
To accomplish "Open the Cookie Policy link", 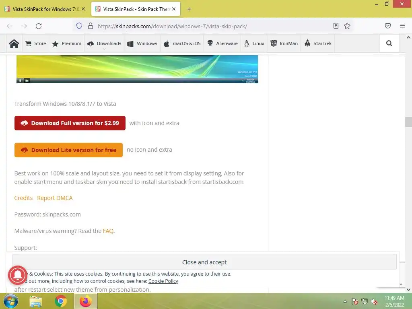I will click(163, 281).
